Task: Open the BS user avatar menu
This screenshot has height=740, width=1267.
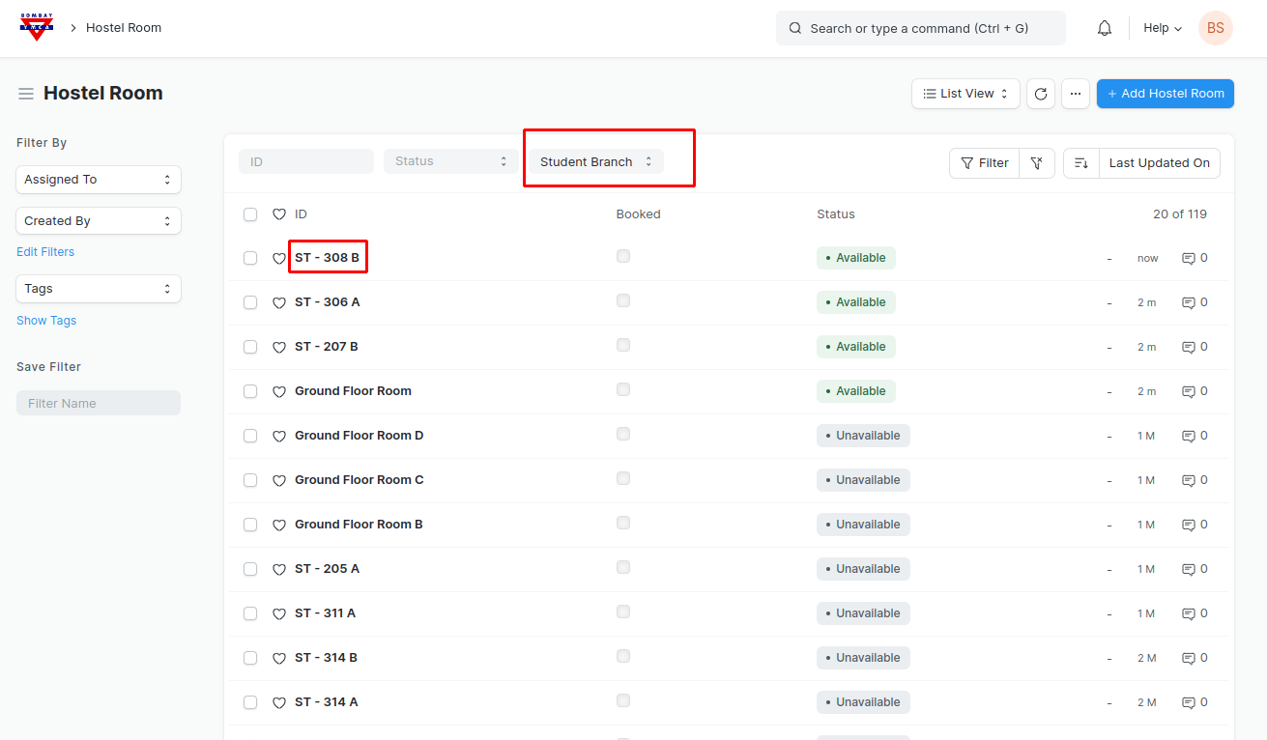Action: pyautogui.click(x=1215, y=28)
